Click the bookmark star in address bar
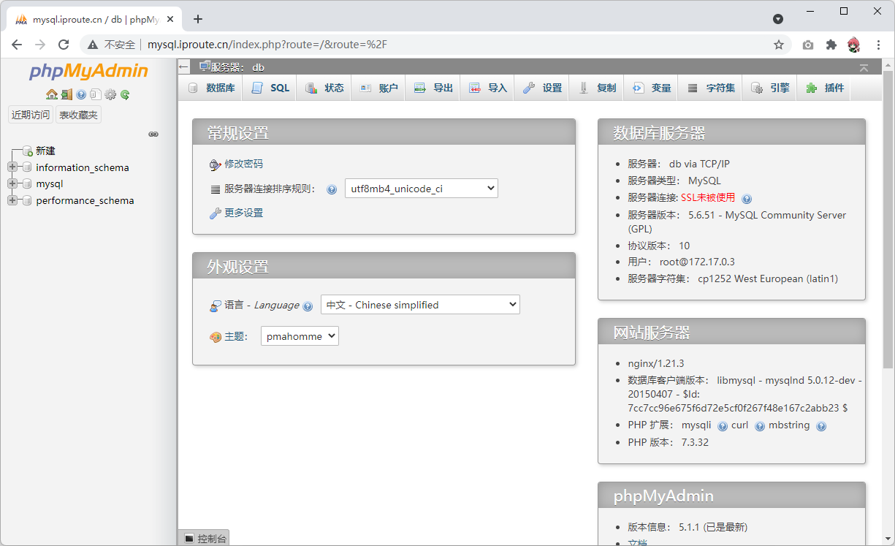 click(x=779, y=45)
